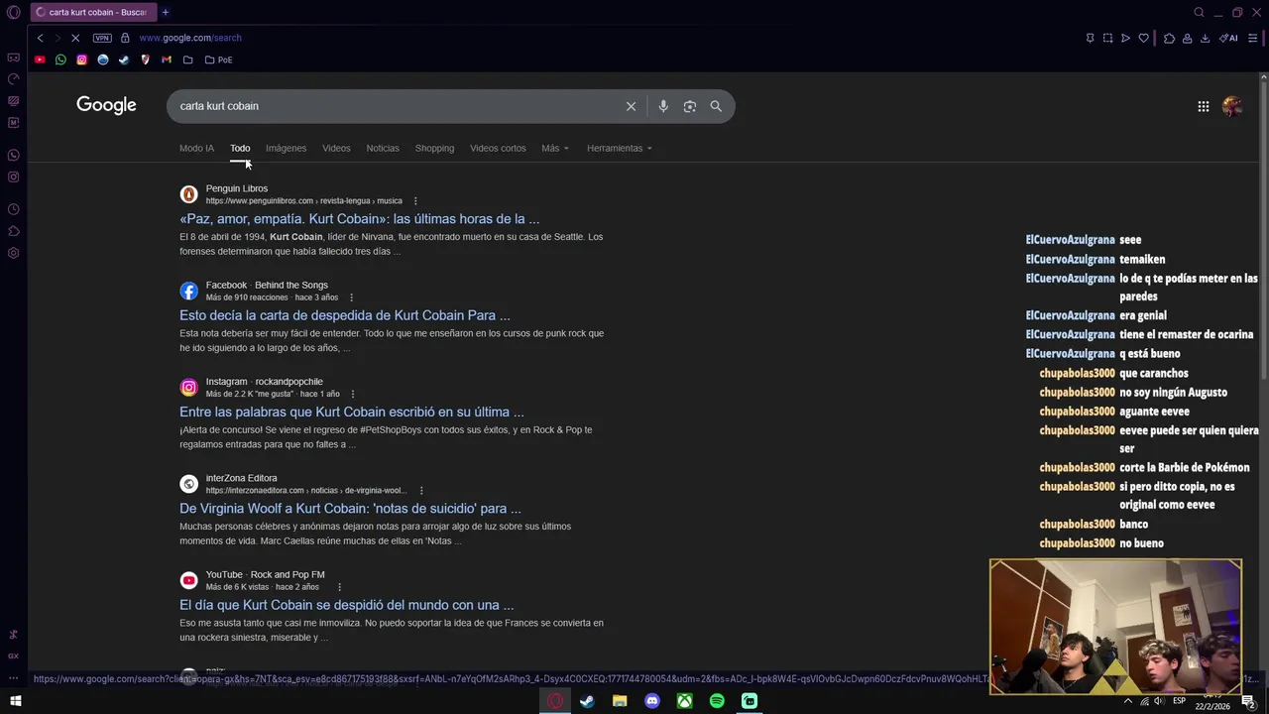Open the Penguin Libros result «Paz, amor, empatía»
Screen dimensions: 1269x714
(x=360, y=219)
